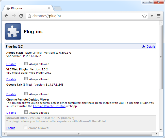The width and height of the screenshot is (165, 138).
Task: Check Always allowed for Chrome Remote Desktop Viewer
Action: click(x=26, y=112)
